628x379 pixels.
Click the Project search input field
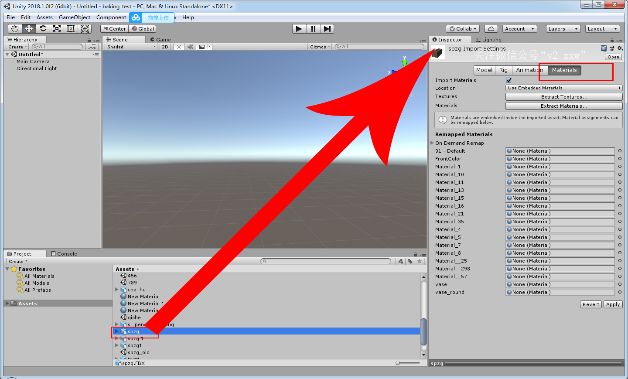(x=326, y=261)
